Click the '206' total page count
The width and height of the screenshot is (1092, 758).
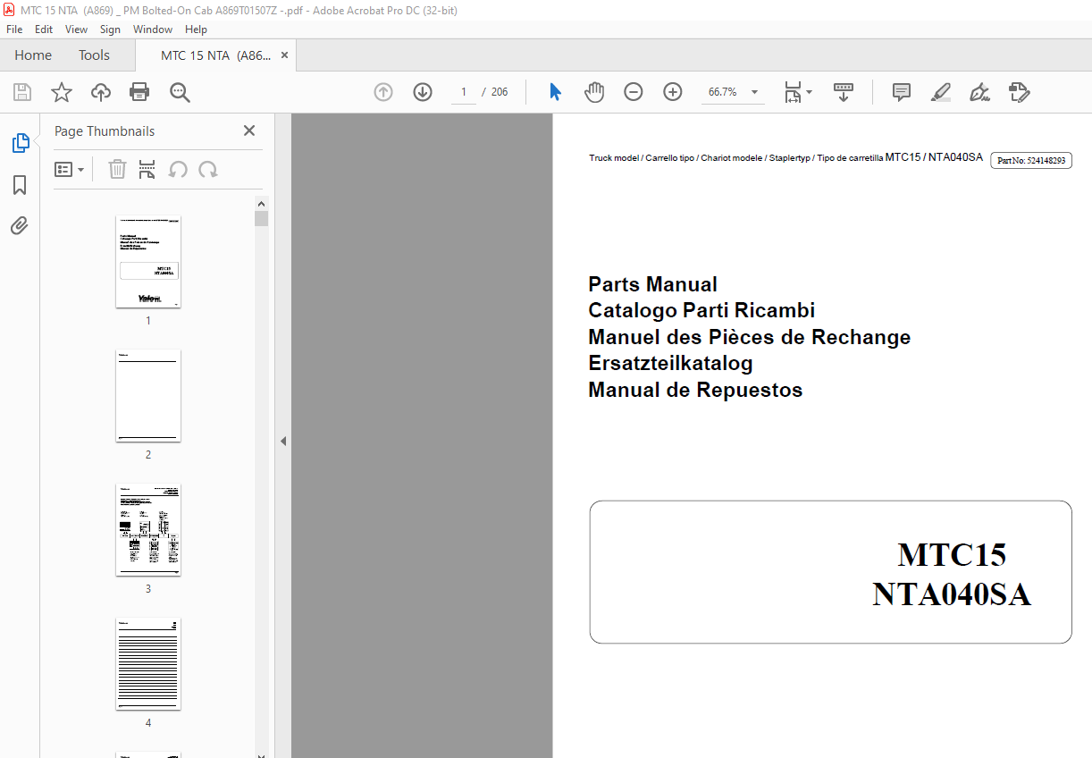pyautogui.click(x=500, y=92)
